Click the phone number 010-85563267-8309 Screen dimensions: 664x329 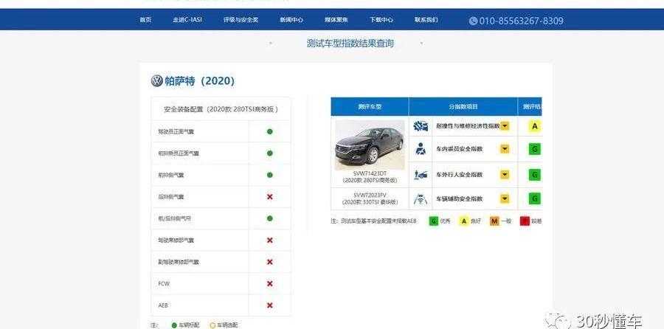(522, 21)
